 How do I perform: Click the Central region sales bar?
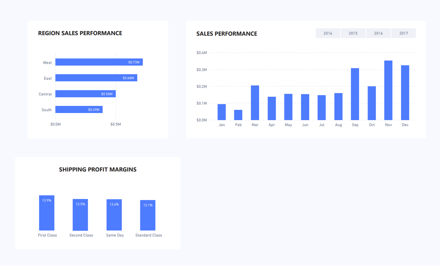(x=85, y=94)
